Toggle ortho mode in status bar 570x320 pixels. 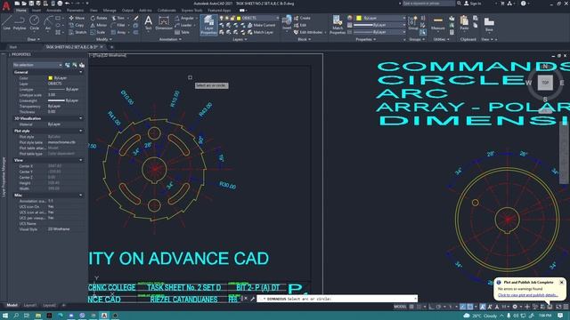point(431,307)
